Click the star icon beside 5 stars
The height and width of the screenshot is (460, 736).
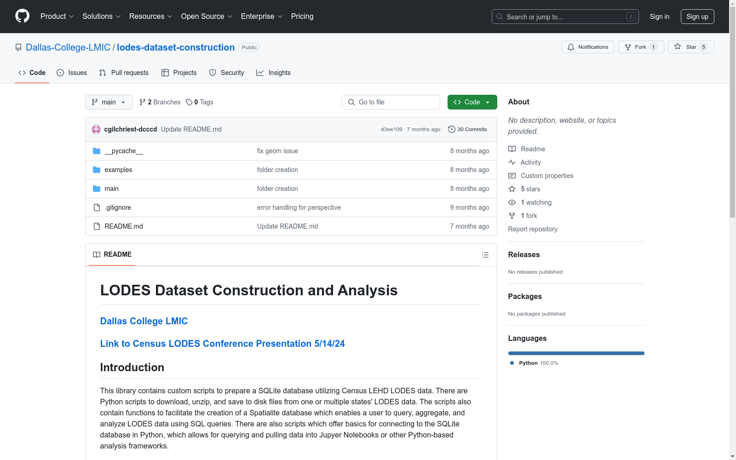(x=512, y=189)
